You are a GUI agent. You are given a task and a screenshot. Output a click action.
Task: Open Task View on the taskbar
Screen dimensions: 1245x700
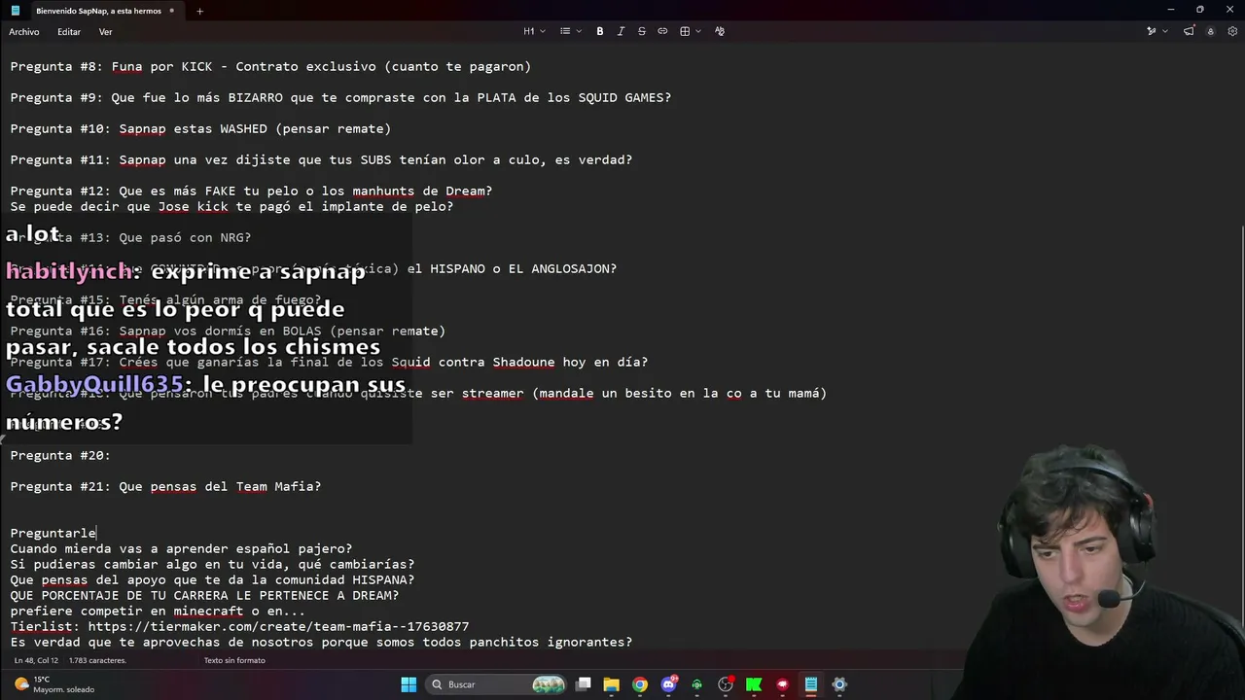pyautogui.click(x=584, y=684)
